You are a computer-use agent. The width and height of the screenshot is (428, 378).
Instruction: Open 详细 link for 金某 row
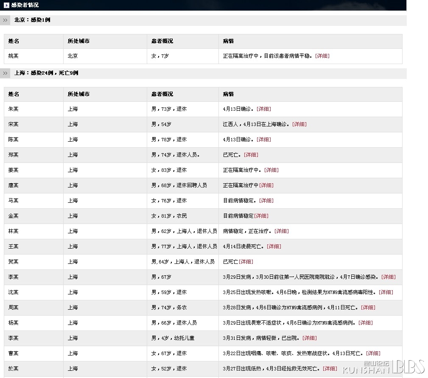tap(261, 216)
